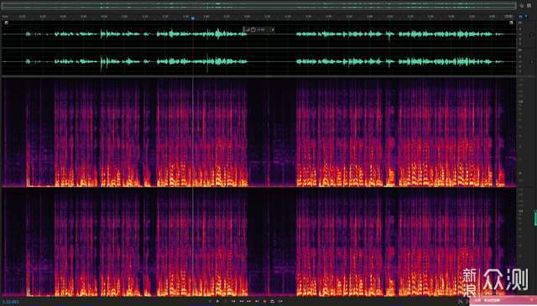Click the Stop button in the transport bar
The height and width of the screenshot is (306, 537).
click(210, 301)
